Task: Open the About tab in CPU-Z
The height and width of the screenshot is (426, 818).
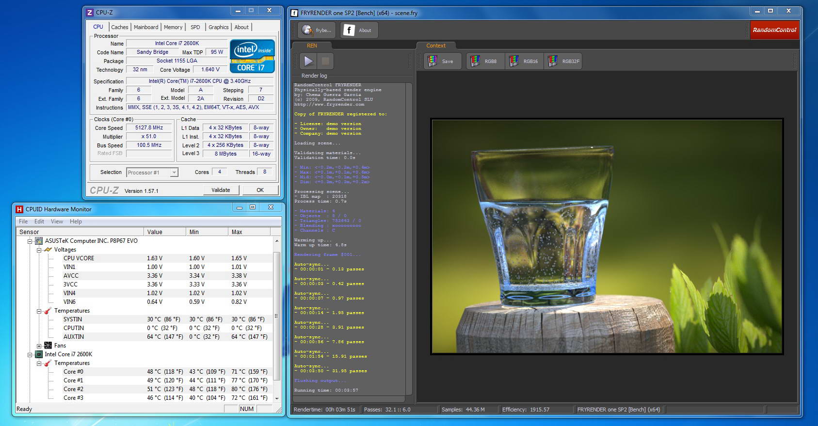Action: pyautogui.click(x=241, y=27)
